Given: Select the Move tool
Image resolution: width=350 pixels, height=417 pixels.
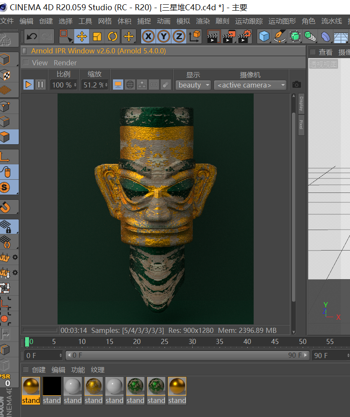Looking at the screenshot, I should [x=81, y=37].
